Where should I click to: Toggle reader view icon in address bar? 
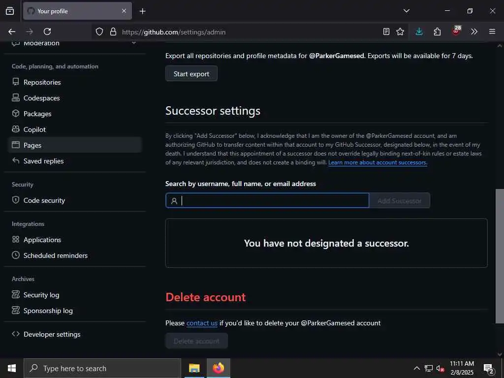[x=386, y=31]
